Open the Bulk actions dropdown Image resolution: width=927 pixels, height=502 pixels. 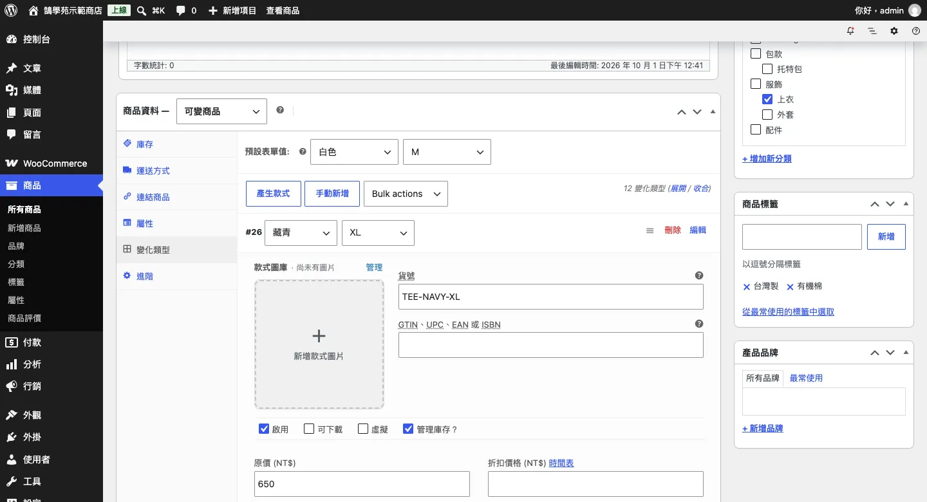click(x=406, y=194)
